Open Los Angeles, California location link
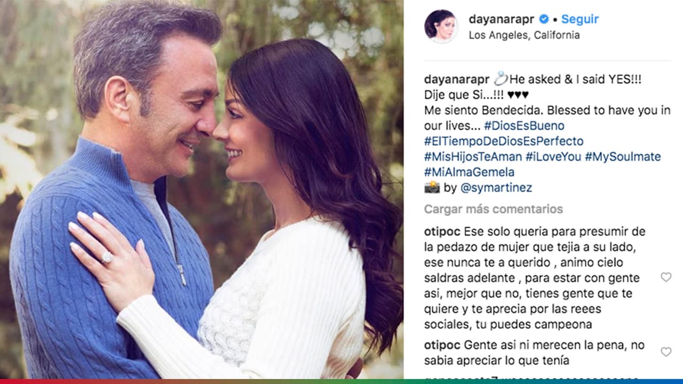The height and width of the screenshot is (384, 683). tap(524, 35)
